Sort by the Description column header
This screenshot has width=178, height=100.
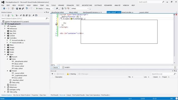pos(59,77)
